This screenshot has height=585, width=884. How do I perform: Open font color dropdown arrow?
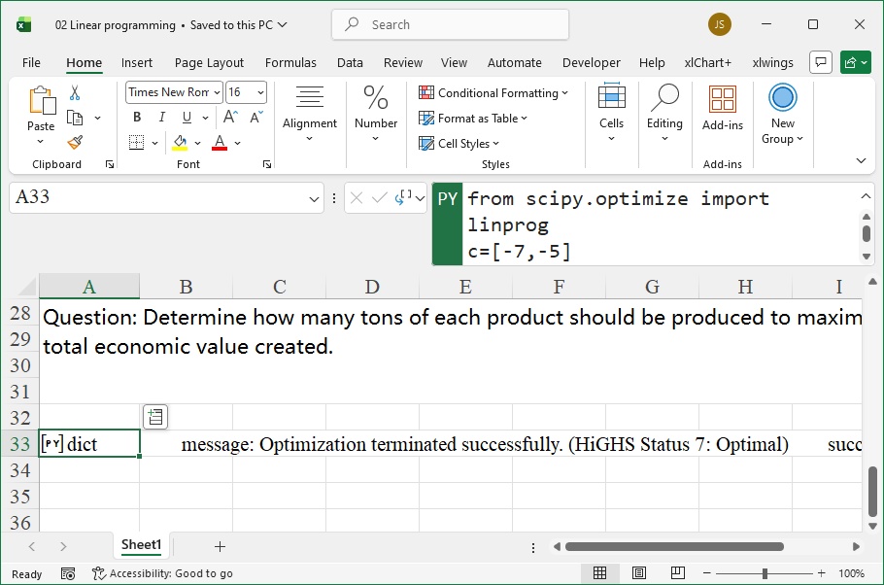(x=237, y=143)
